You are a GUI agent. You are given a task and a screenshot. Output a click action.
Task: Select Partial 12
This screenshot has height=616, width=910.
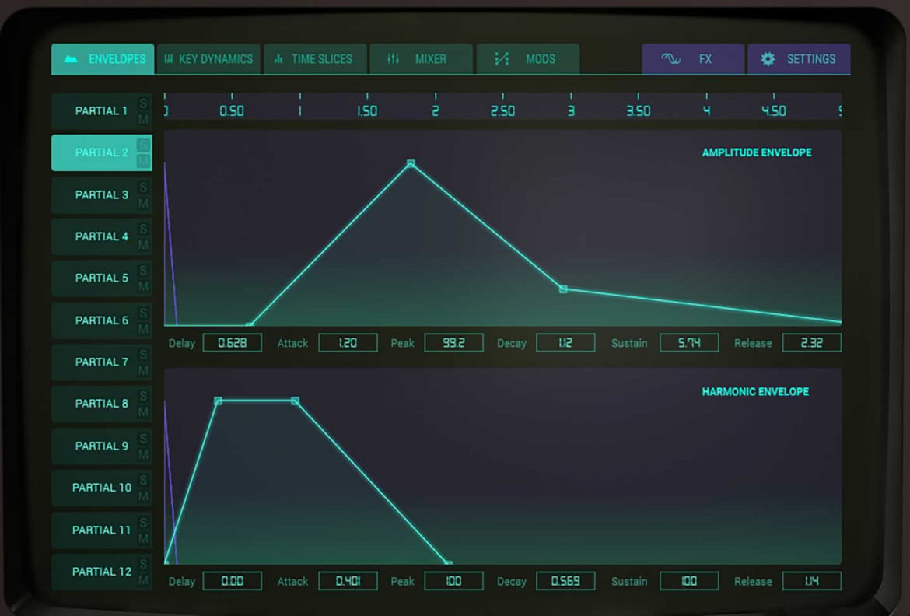coord(101,572)
